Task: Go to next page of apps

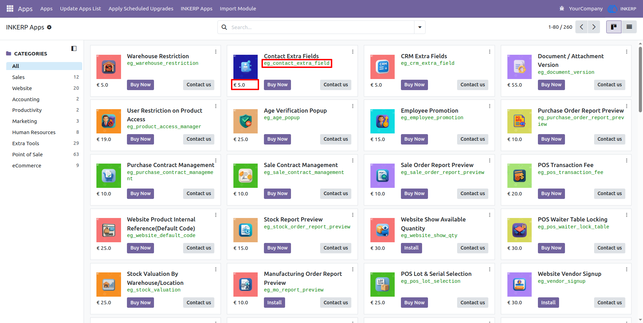Action: pyautogui.click(x=594, y=27)
